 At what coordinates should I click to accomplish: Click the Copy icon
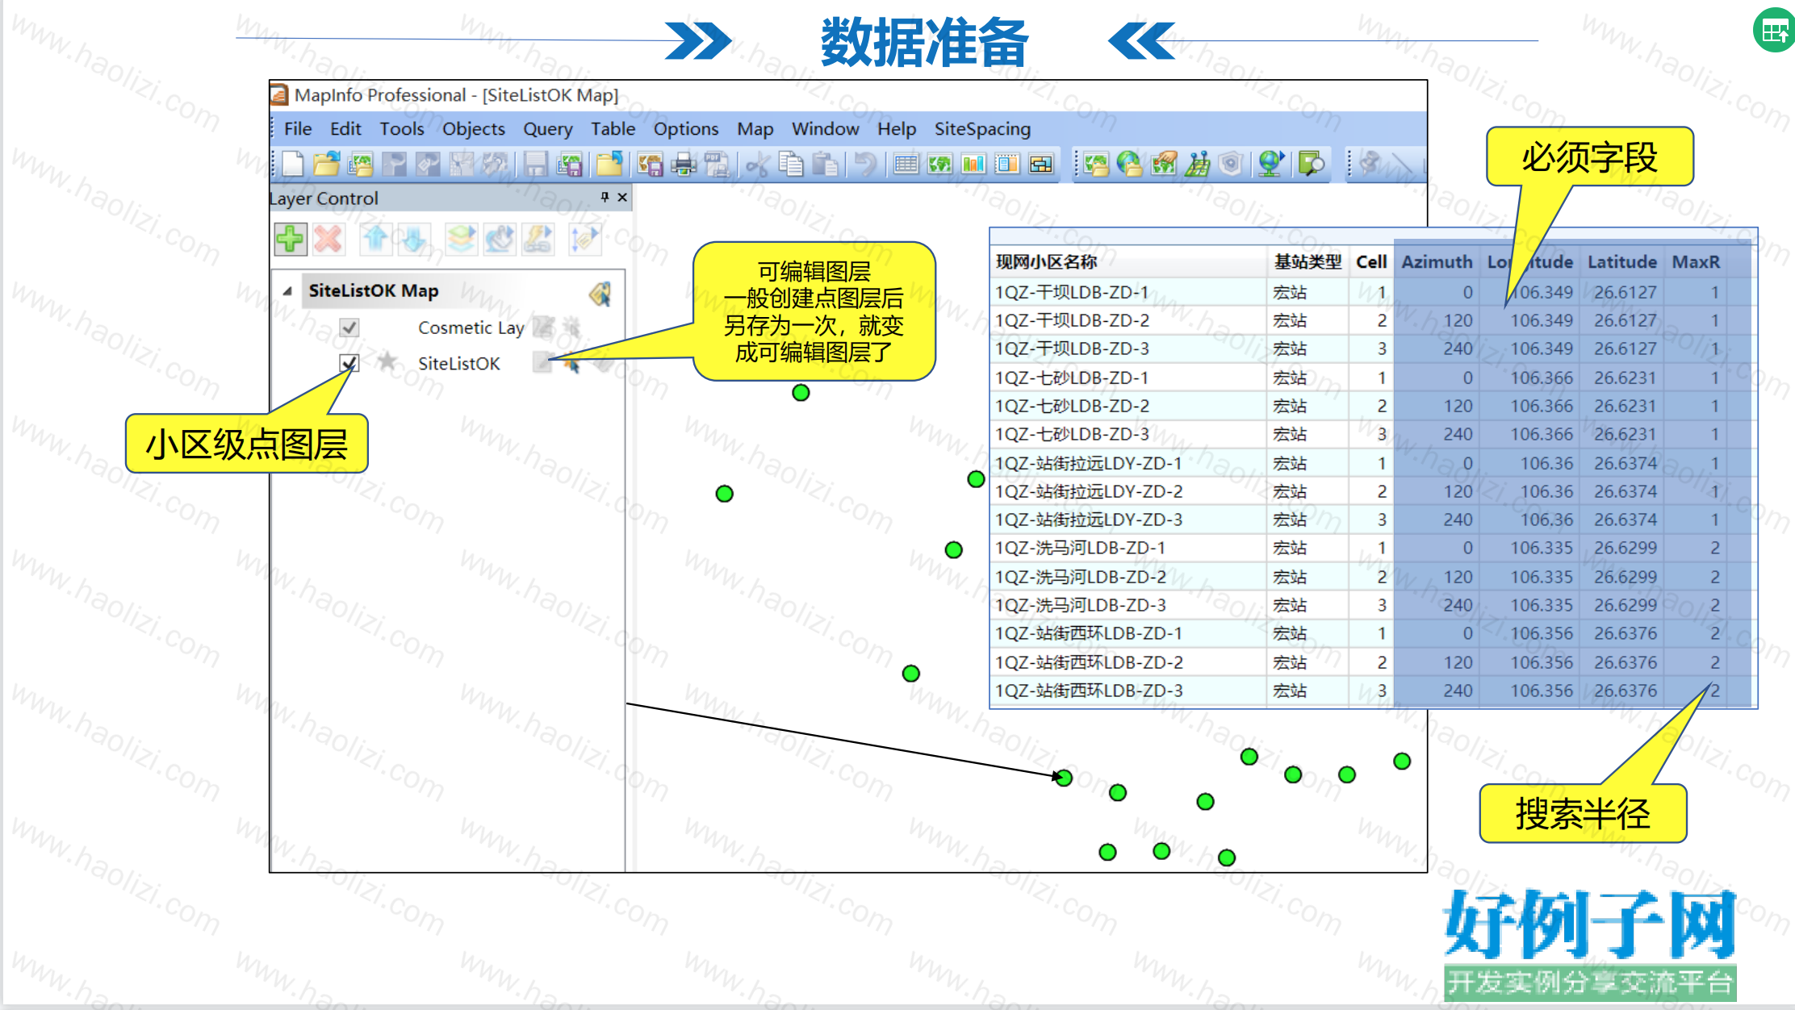pos(791,165)
